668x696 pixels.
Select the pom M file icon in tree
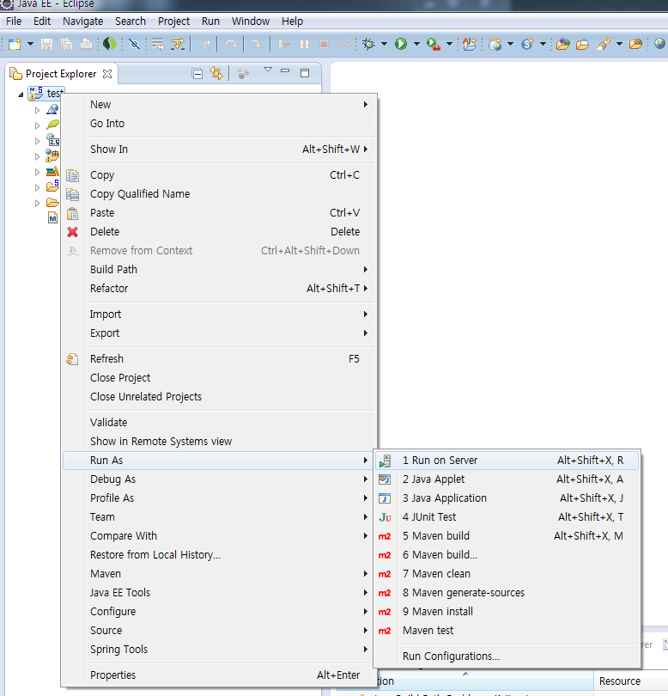click(x=52, y=218)
